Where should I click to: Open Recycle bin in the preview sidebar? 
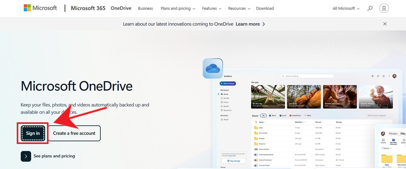[x=226, y=110]
